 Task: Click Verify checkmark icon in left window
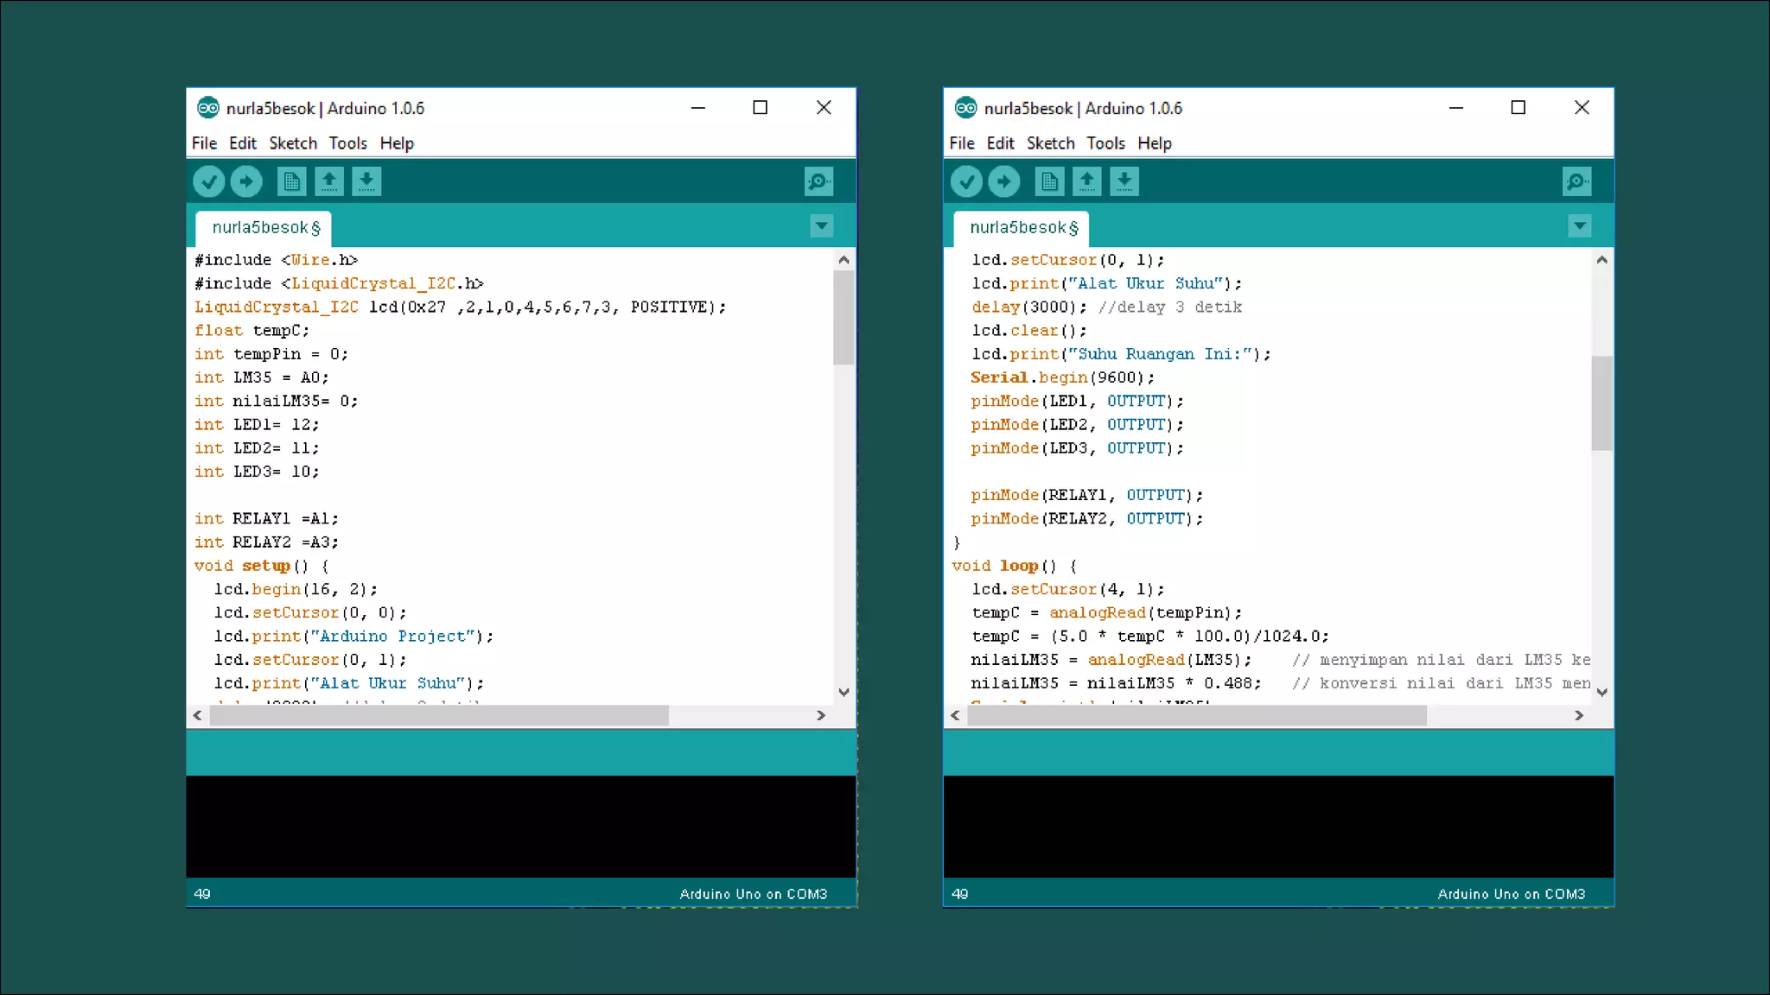point(208,181)
